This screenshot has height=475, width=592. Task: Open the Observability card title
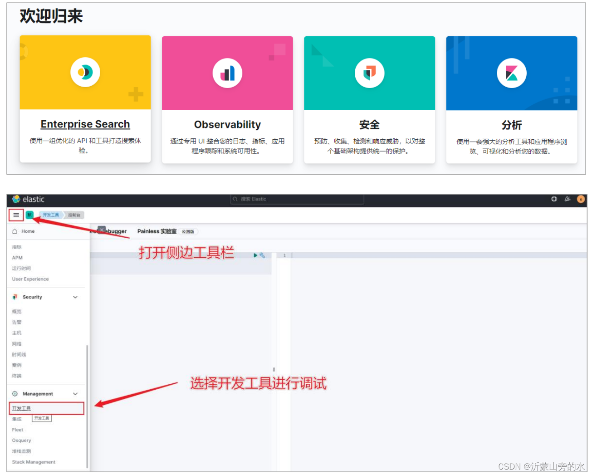click(227, 125)
